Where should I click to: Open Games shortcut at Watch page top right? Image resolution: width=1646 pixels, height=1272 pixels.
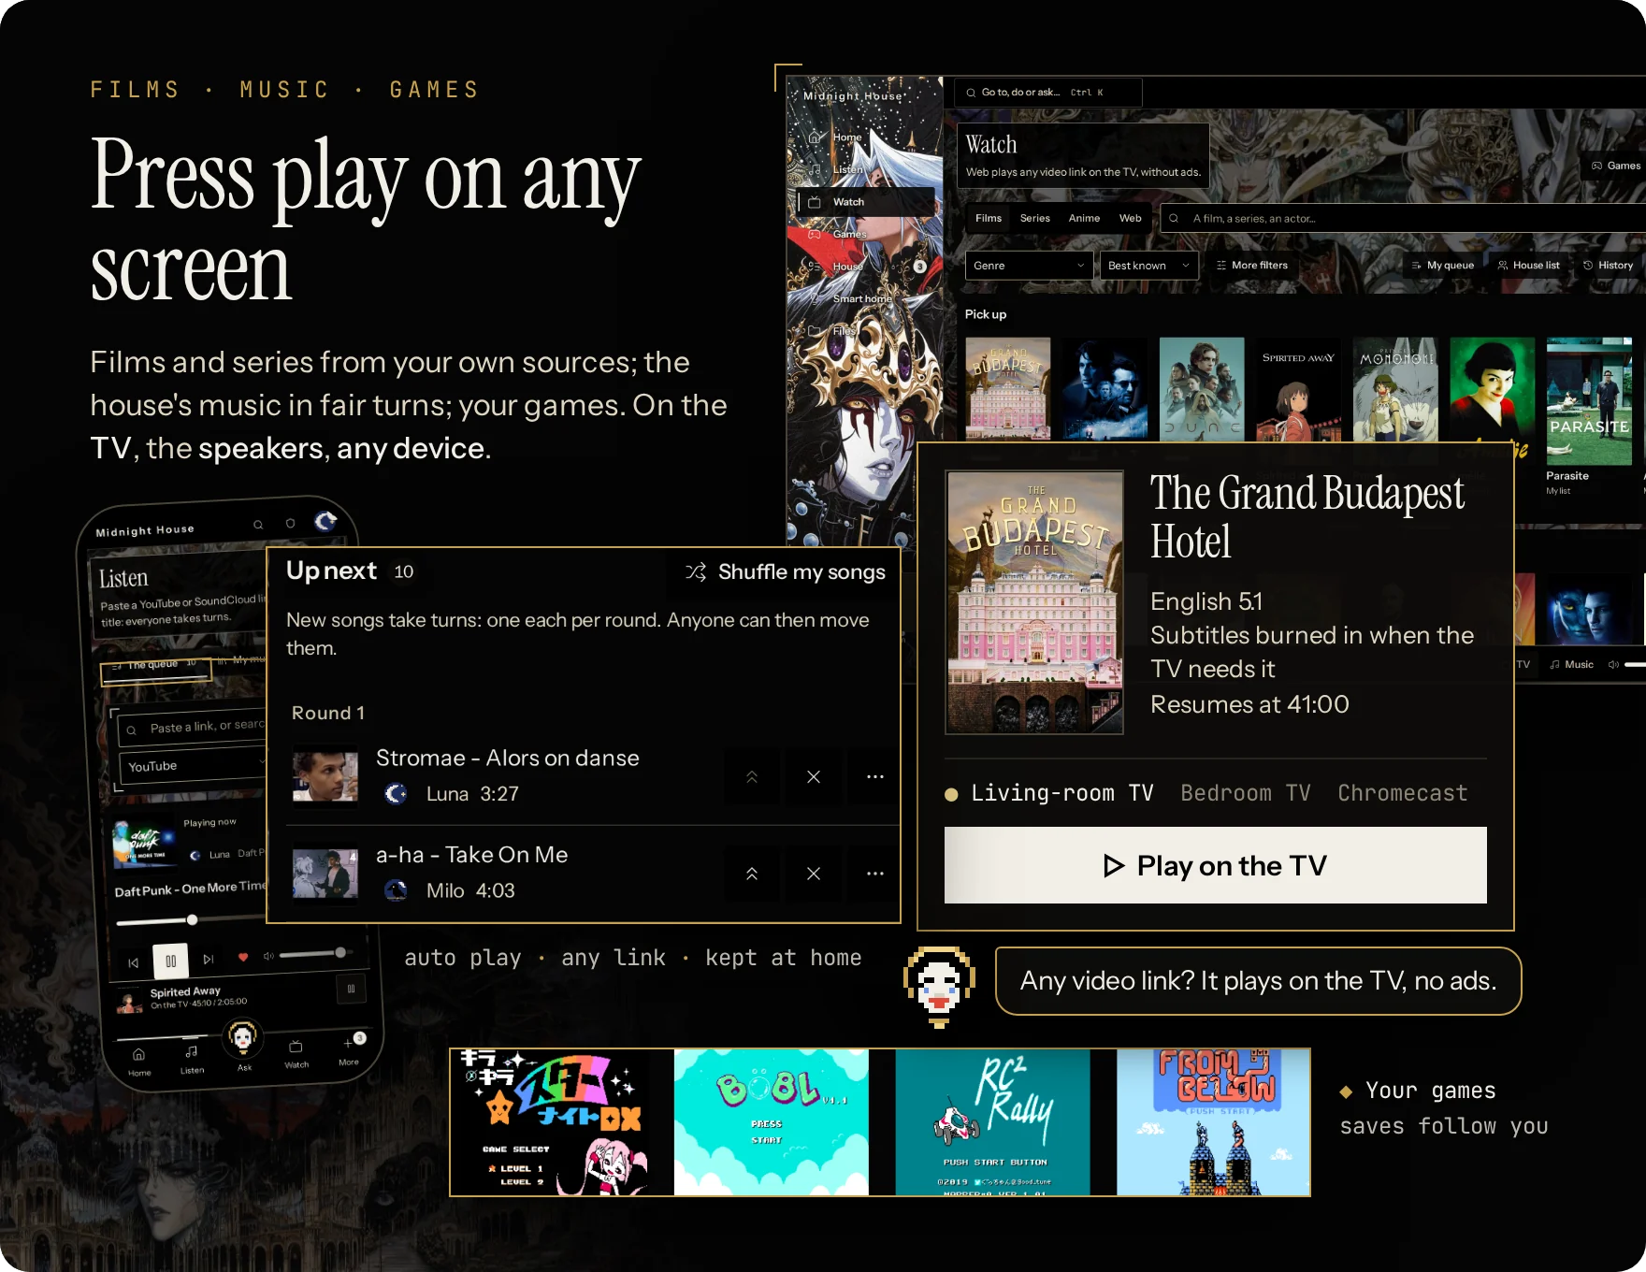click(x=1615, y=166)
